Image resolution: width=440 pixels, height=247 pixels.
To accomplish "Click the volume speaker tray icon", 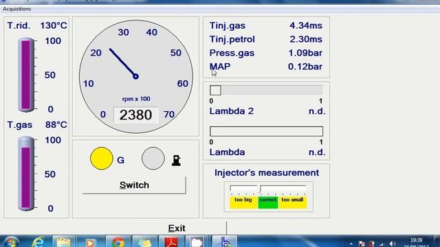I will [393, 244].
